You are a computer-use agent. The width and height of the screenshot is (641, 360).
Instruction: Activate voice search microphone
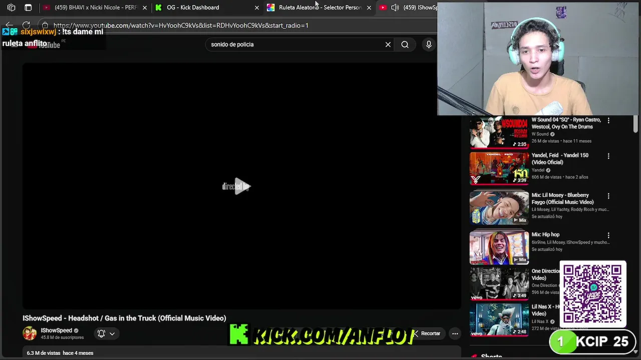coord(429,44)
